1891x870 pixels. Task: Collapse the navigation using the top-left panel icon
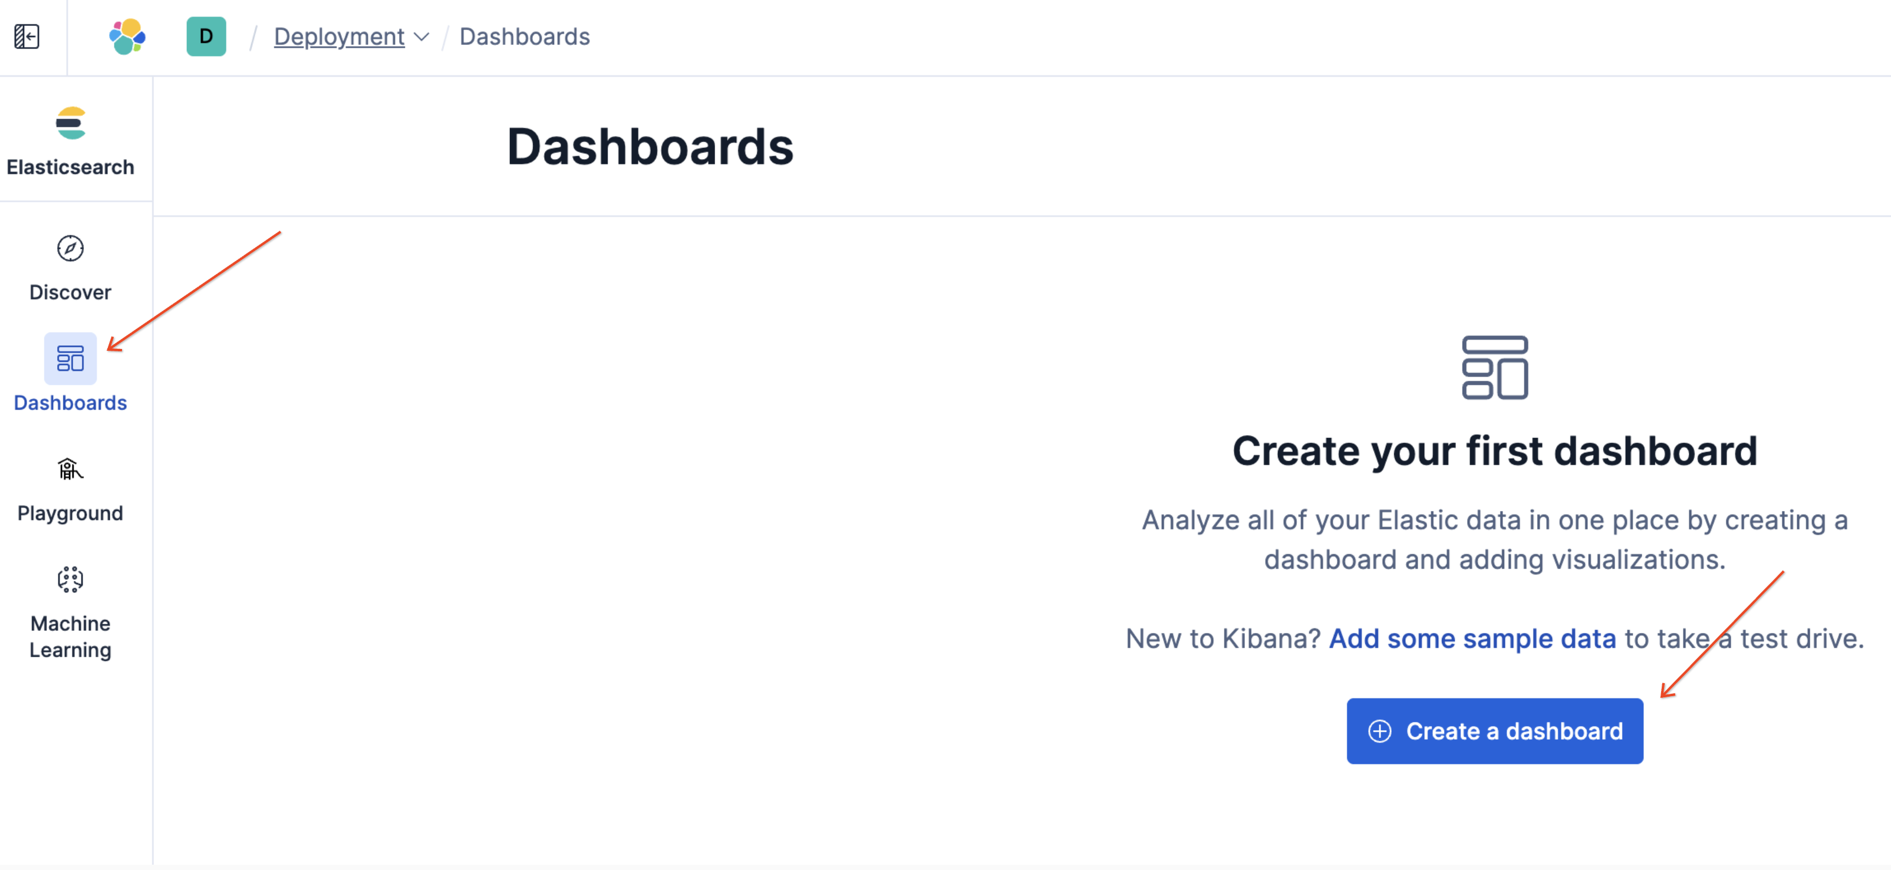tap(27, 36)
